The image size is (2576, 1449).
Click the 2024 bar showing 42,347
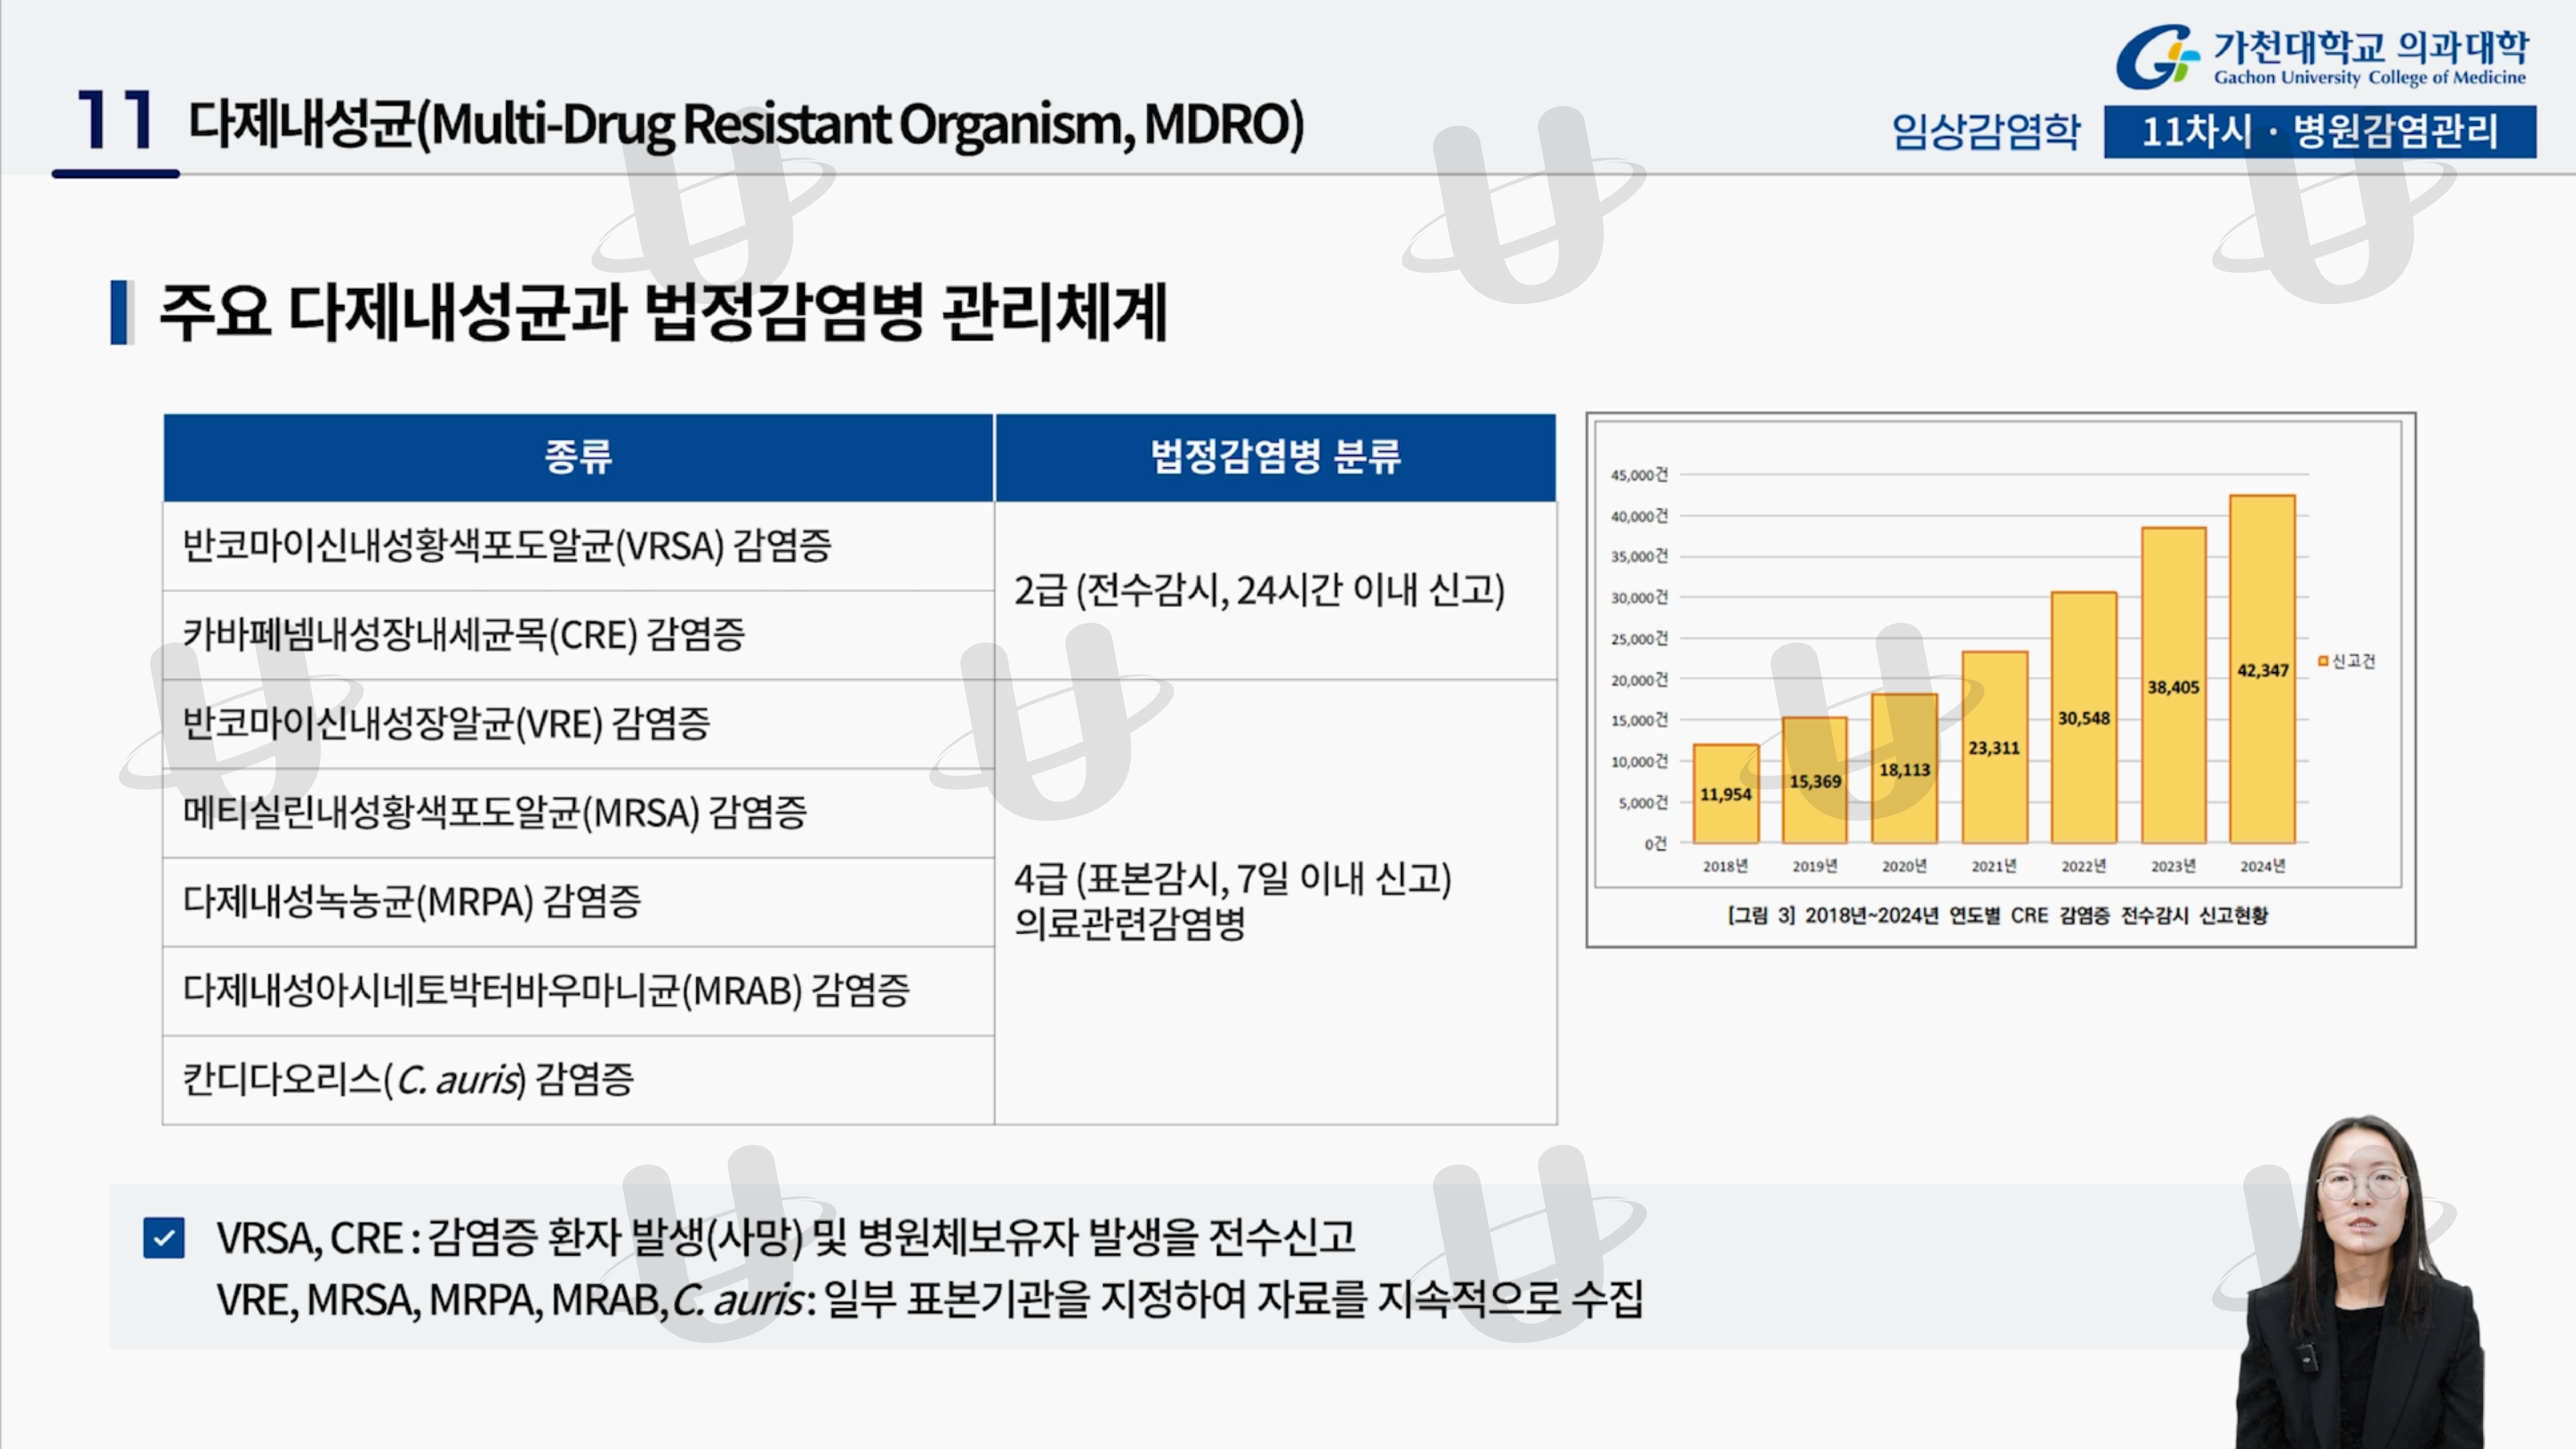pos(2263,669)
